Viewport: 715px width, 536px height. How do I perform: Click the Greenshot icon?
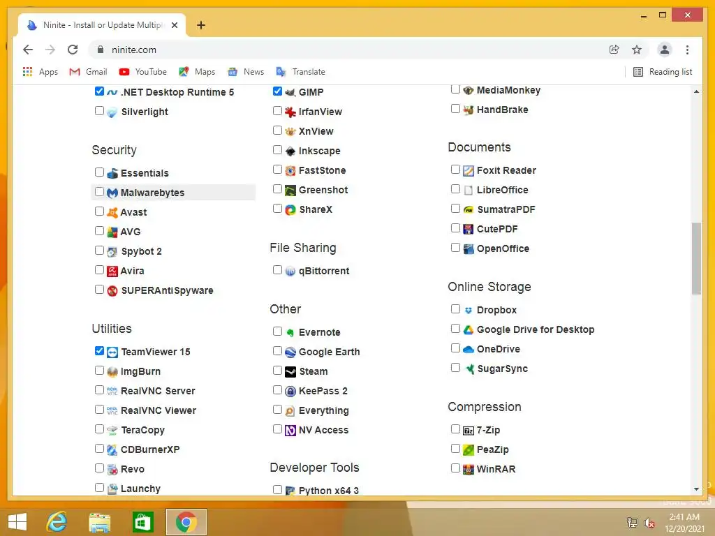[290, 191]
